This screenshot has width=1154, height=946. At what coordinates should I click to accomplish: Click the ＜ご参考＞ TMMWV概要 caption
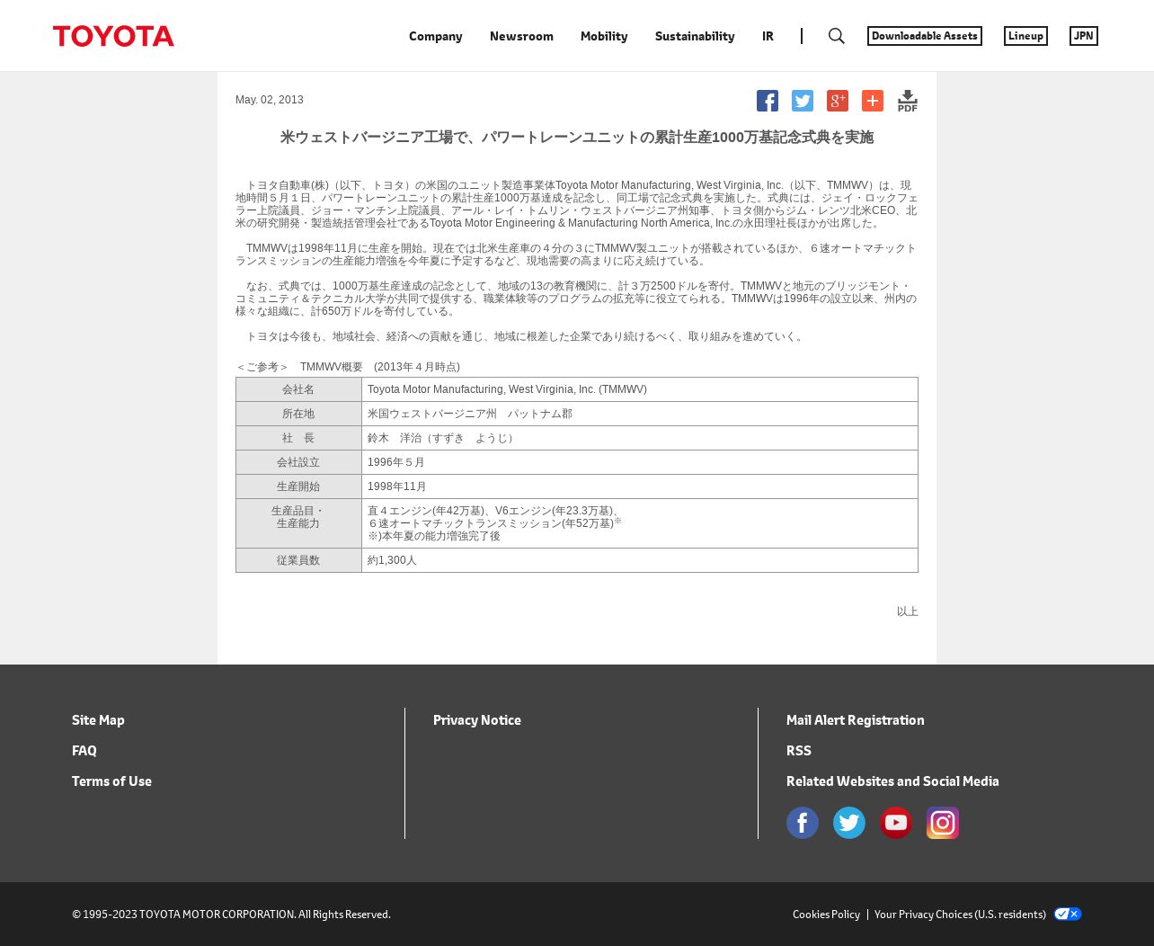pyautogui.click(x=348, y=367)
